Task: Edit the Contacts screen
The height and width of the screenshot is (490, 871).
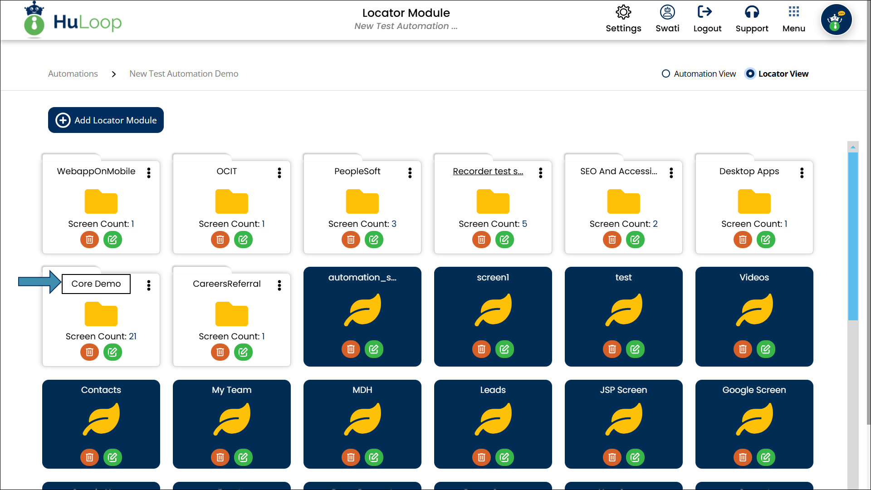Action: point(113,457)
